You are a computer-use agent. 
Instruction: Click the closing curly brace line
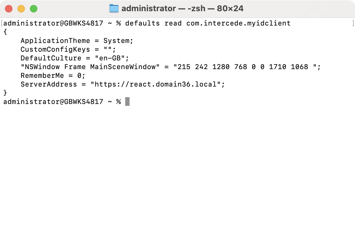click(x=5, y=93)
